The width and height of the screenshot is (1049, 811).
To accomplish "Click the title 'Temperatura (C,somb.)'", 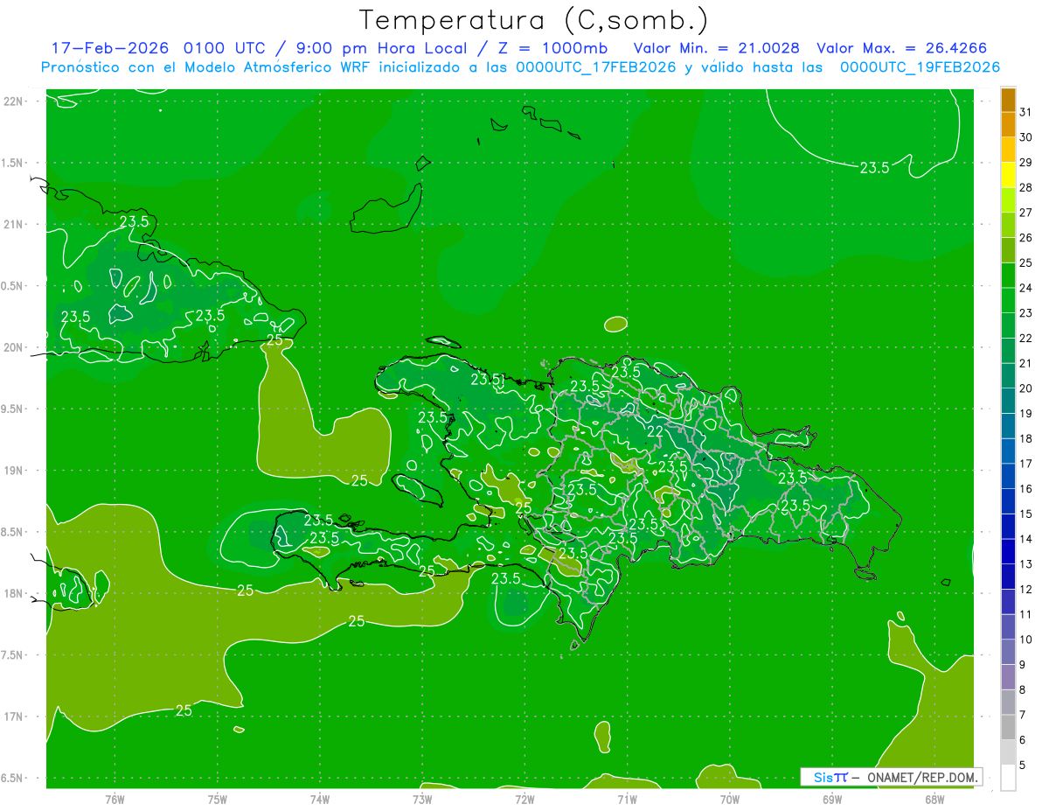I will pyautogui.click(x=534, y=20).
